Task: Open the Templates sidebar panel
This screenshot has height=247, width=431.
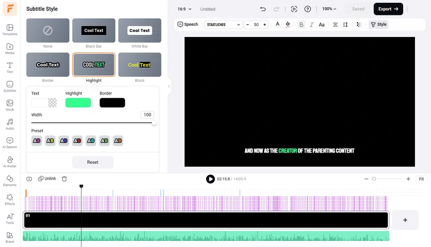Action: pyautogui.click(x=9, y=30)
